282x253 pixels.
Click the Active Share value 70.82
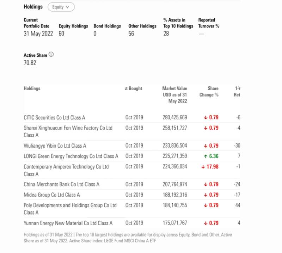30,63
